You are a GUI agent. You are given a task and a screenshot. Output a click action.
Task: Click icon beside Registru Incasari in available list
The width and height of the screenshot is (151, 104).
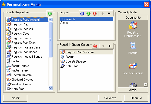(9, 29)
